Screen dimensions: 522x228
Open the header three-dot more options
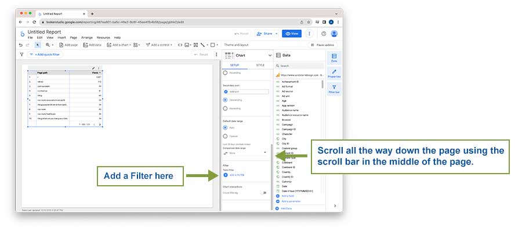[309, 34]
